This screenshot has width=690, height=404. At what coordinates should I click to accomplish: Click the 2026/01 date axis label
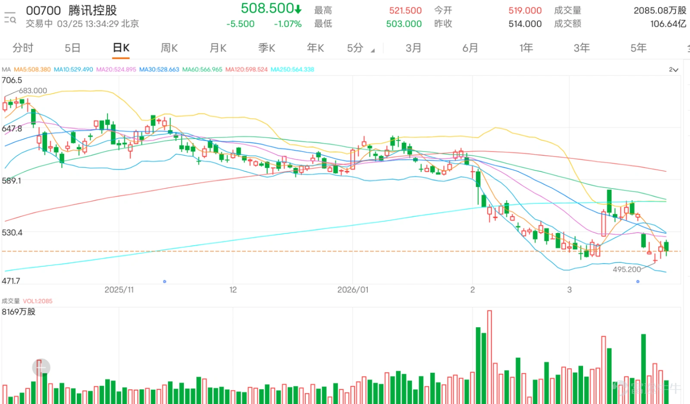pos(353,290)
